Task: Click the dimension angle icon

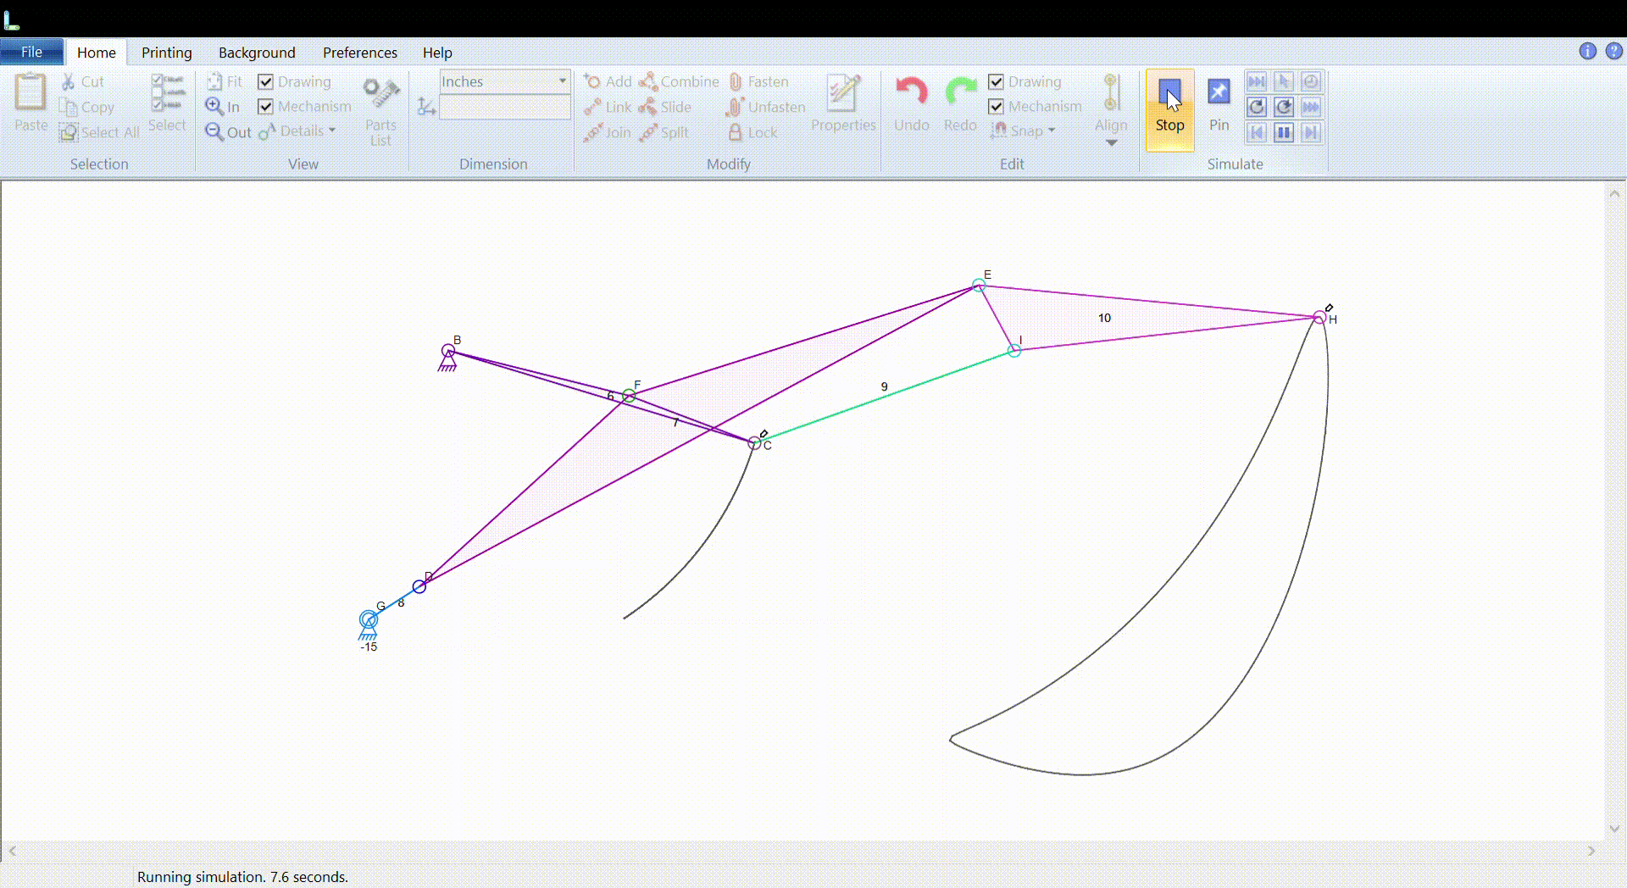Action: point(426,107)
